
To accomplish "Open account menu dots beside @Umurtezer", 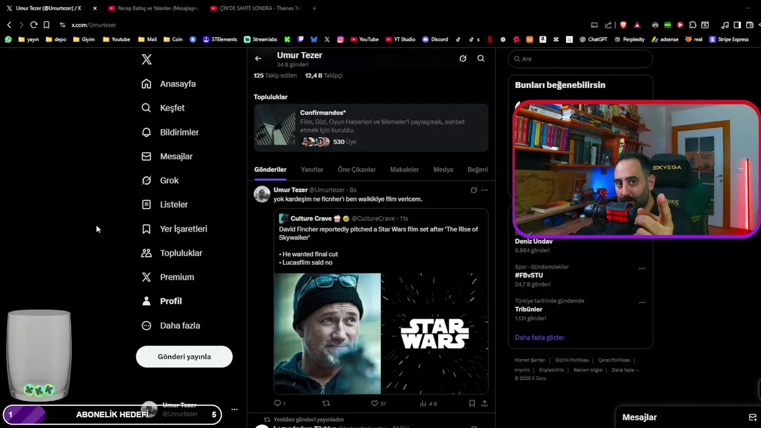I will coord(234,410).
